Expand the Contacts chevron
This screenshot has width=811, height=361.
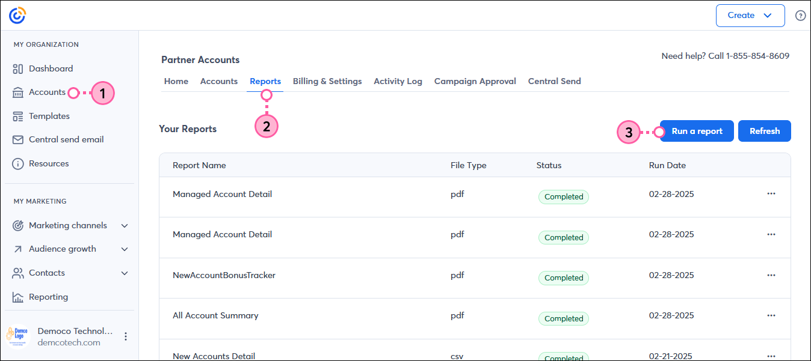[125, 273]
